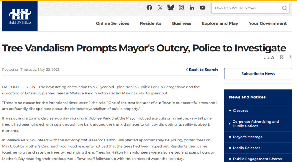Viewport: 297px width, 162px height.
Task: Open the YouTube social icon
Action: click(x=203, y=8)
